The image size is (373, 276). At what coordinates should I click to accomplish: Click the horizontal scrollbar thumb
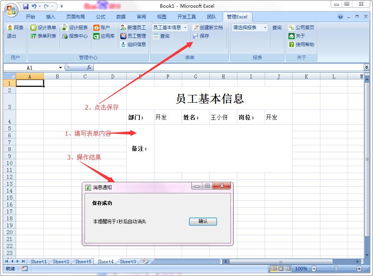pyautogui.click(x=281, y=261)
